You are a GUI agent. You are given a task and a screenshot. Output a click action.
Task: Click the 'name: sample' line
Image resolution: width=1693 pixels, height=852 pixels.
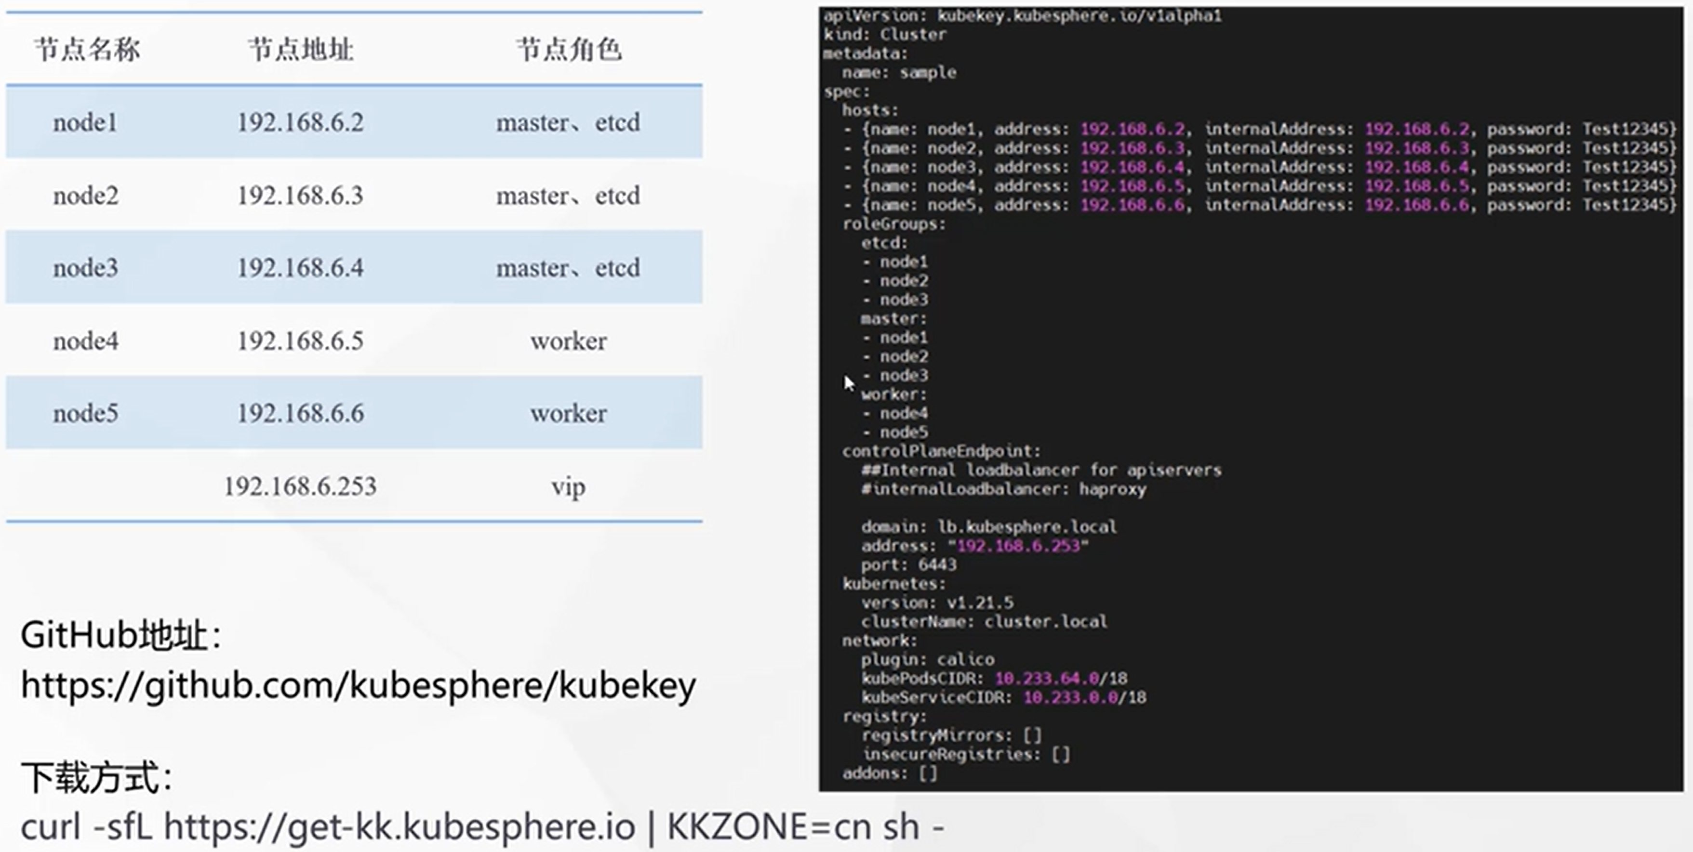899,72
